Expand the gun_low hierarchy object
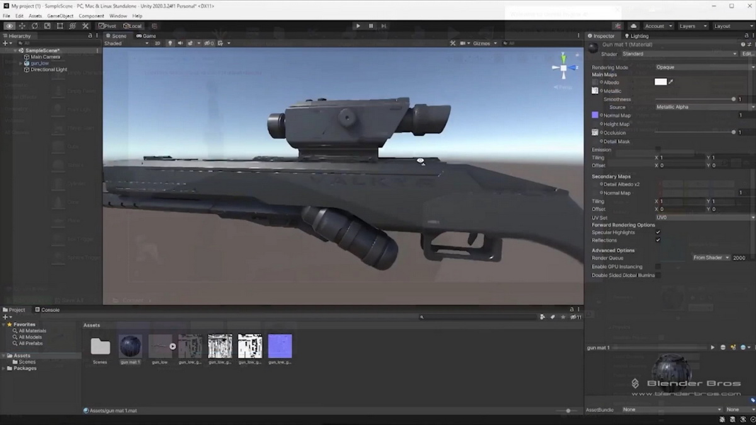This screenshot has width=756, height=425. 21,63
